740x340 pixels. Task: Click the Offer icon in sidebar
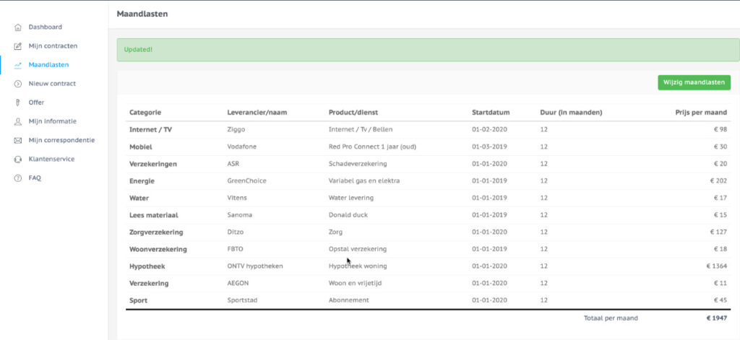18,103
